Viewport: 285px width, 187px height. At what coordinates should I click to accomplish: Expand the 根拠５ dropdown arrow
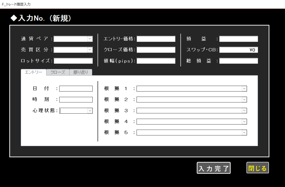[244, 132]
